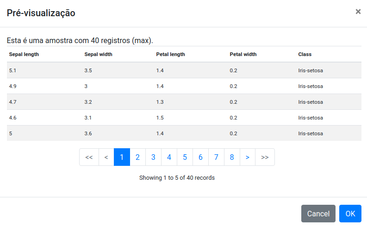Screen dimensions: 367x227
Task: Close the Pré-visualização dialog with the X
Action: [358, 12]
